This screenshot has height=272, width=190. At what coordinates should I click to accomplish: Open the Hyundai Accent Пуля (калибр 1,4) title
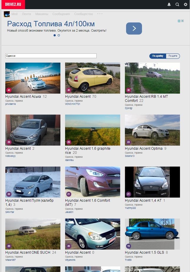click(x=29, y=202)
